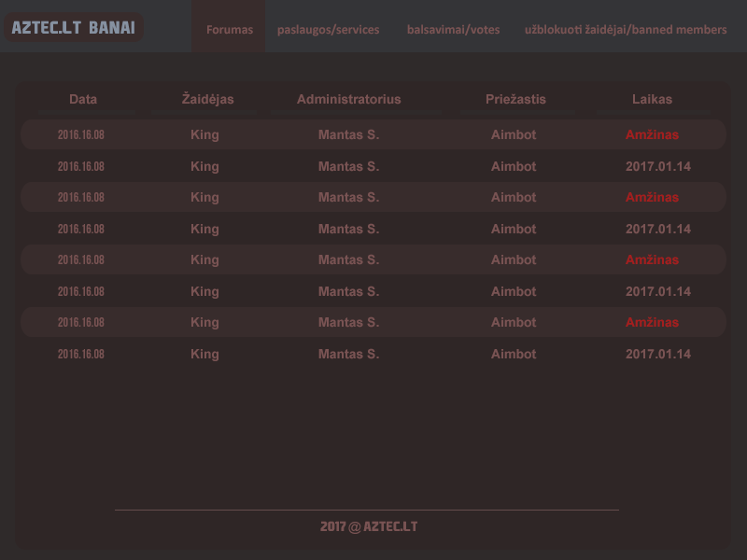Image resolution: width=747 pixels, height=560 pixels.
Task: Click the Administratorius column header
Action: coord(348,99)
